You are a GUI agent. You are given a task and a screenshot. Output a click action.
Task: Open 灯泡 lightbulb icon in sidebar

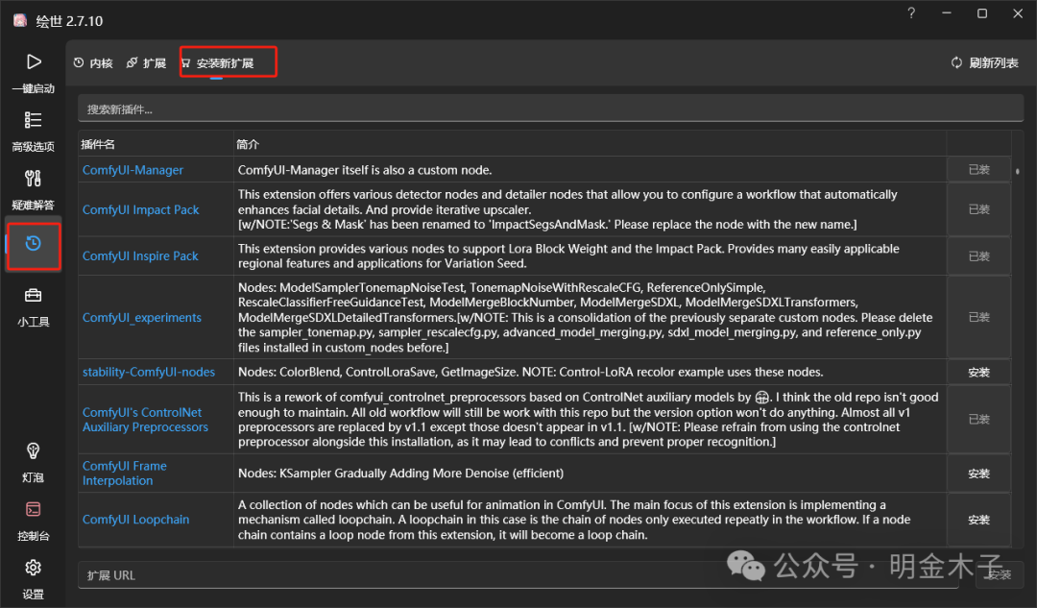pos(33,451)
